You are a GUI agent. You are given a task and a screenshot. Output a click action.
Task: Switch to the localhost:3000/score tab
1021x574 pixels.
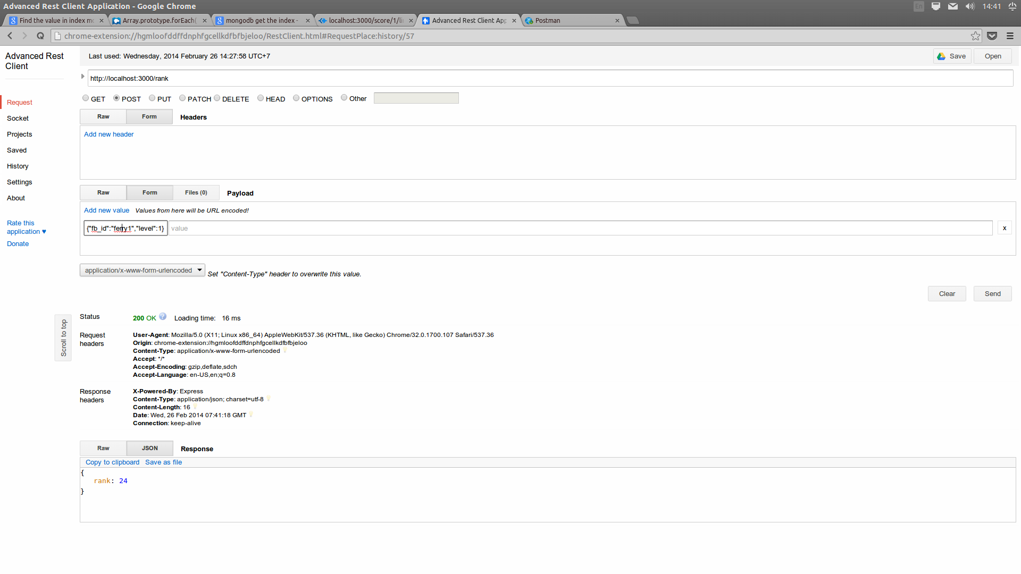[x=366, y=21]
